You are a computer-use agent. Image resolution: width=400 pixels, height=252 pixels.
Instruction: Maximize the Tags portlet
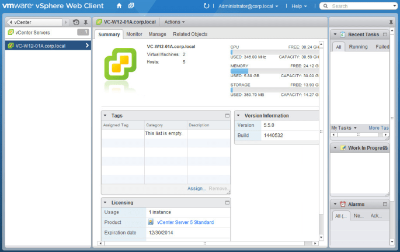pos(227,116)
